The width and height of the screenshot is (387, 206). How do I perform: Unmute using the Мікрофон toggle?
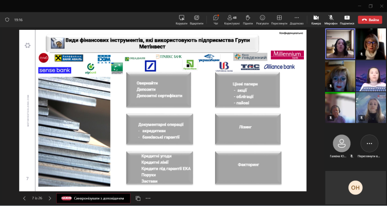pos(331,19)
